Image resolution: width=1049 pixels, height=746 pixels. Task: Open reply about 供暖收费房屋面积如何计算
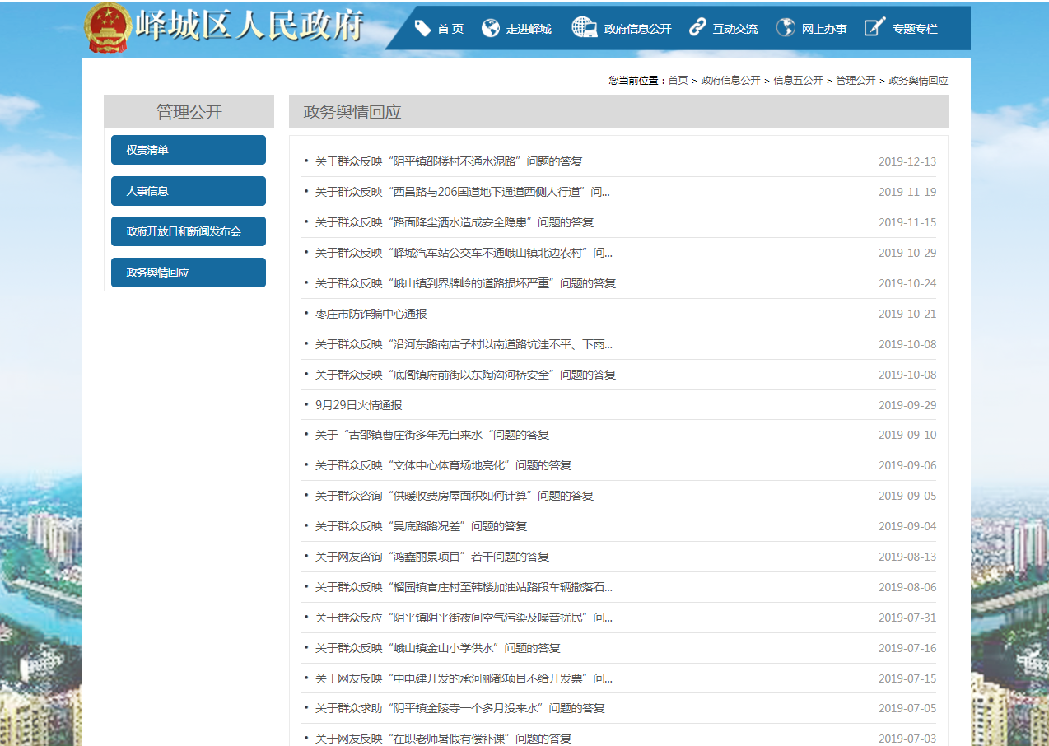454,496
